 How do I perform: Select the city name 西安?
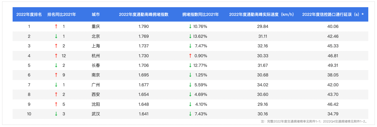[96, 94]
